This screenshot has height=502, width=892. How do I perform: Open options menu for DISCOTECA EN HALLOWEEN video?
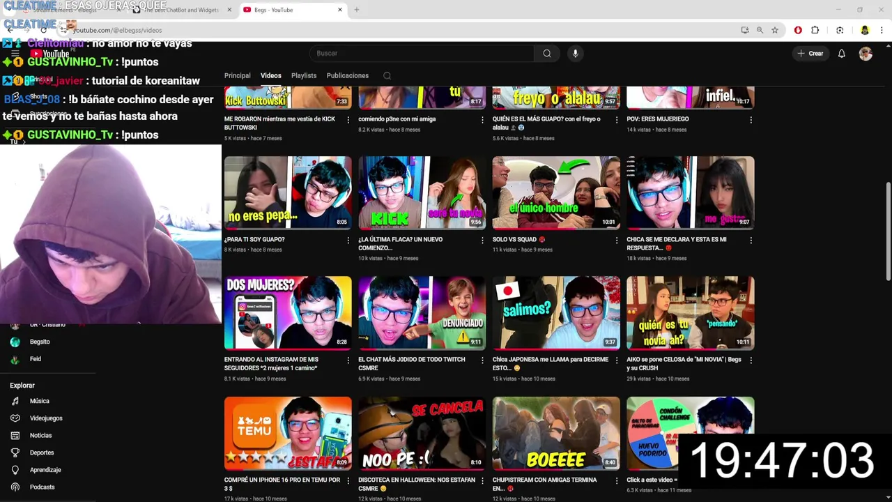coord(482,481)
